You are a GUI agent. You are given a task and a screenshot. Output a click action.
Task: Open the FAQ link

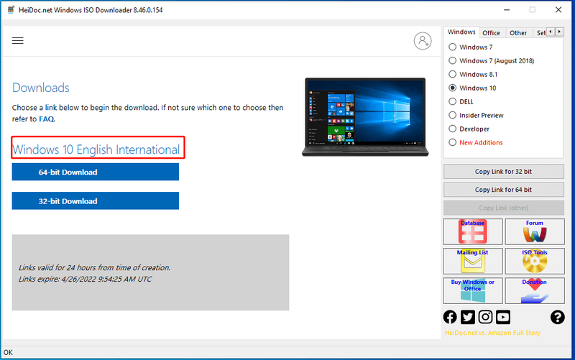point(46,119)
